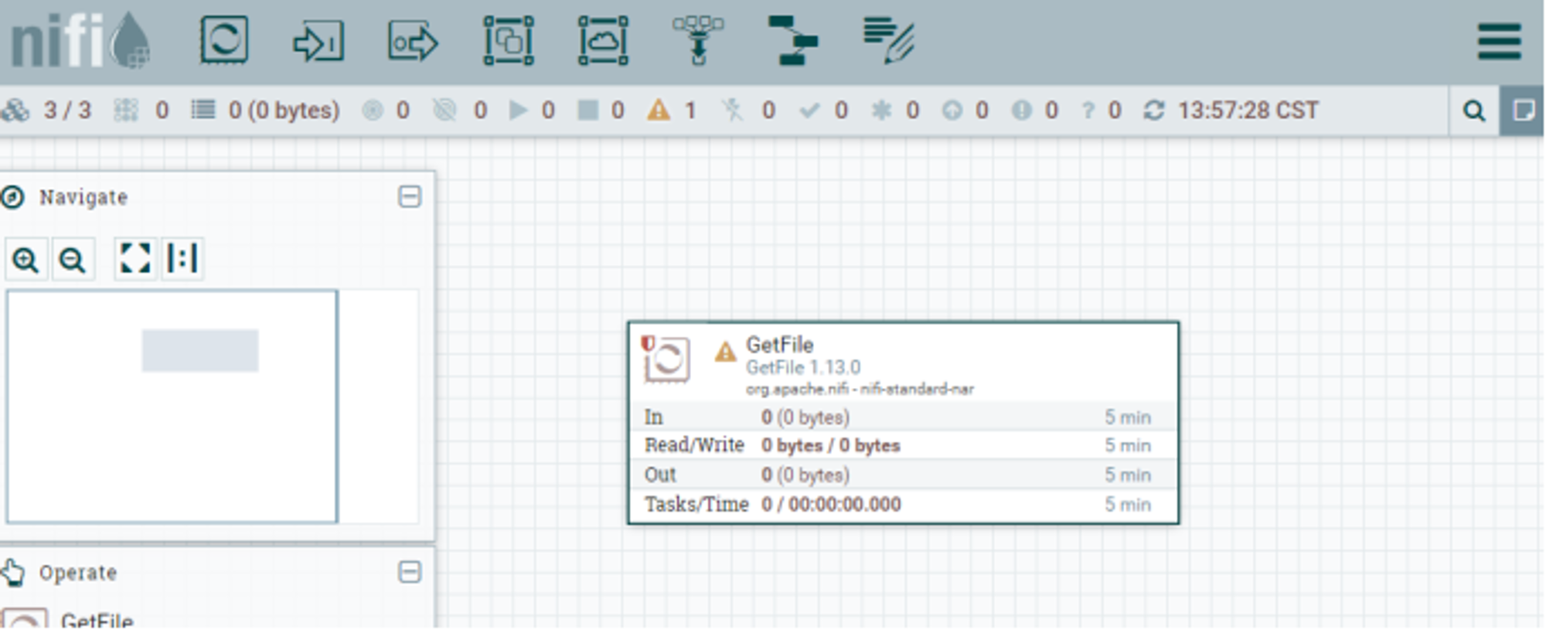Select the Process Group toolbar icon
Viewport: 1546px width, 630px height.
click(x=508, y=40)
